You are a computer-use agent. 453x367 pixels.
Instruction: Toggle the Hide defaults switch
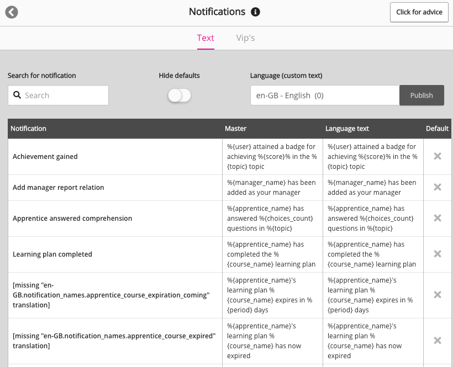(180, 95)
